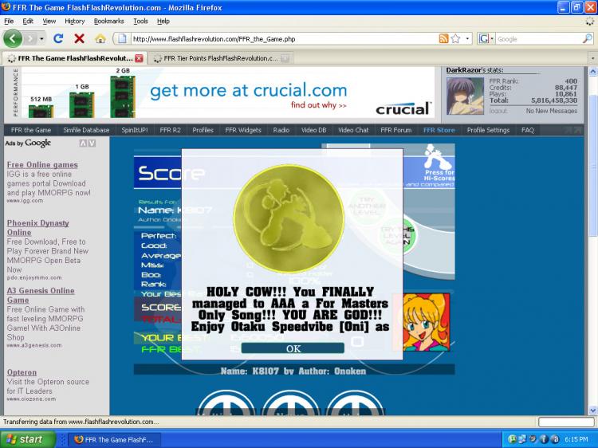Open Video DB nav item
This screenshot has width=598, height=448.
click(x=314, y=130)
